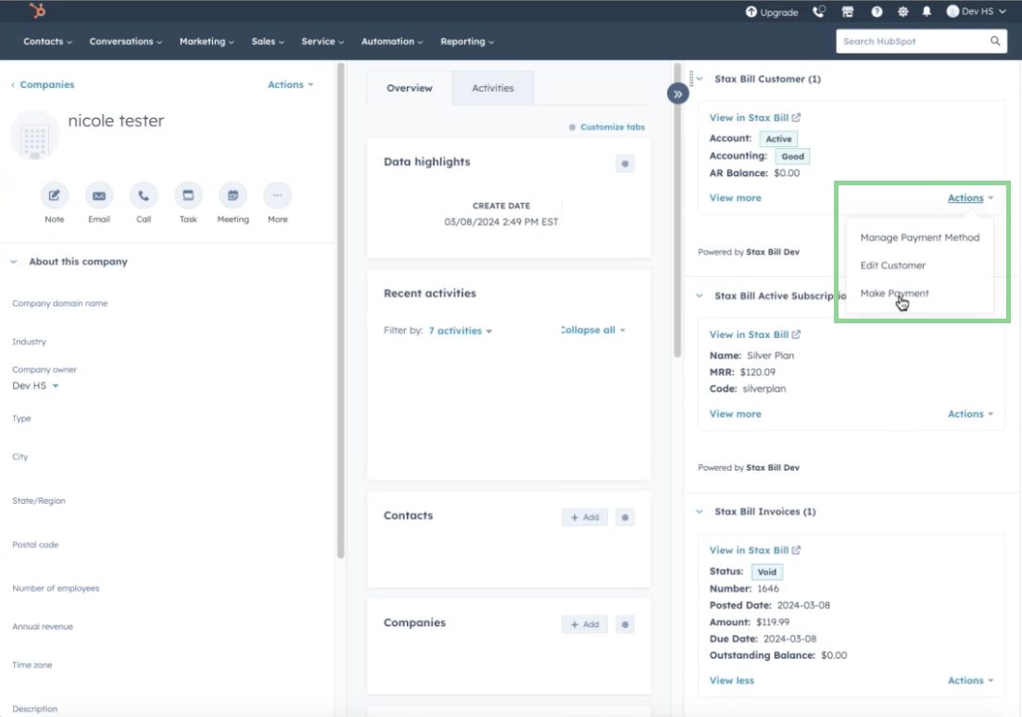1022x717 pixels.
Task: Open View in Stax Bill link in Subscriptions card
Action: pyautogui.click(x=755, y=334)
